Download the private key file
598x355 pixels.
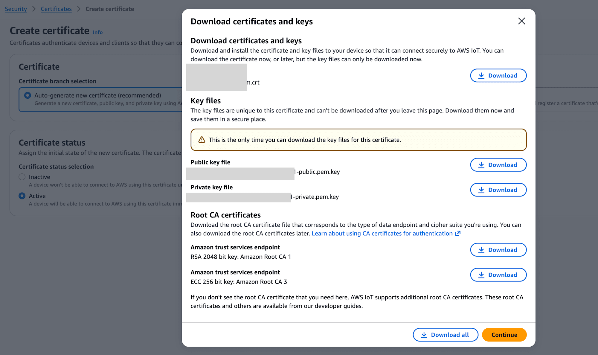(498, 190)
